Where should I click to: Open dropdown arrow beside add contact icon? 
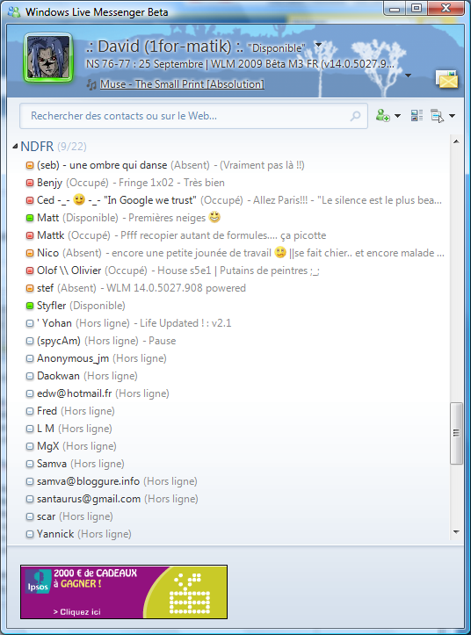[x=398, y=116]
